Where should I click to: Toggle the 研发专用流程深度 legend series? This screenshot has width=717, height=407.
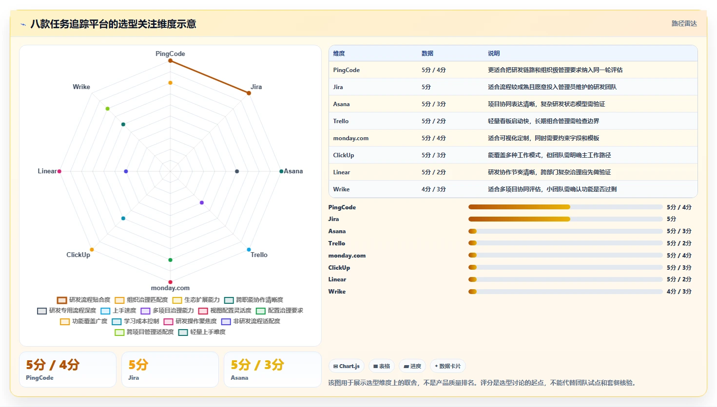pyautogui.click(x=67, y=311)
